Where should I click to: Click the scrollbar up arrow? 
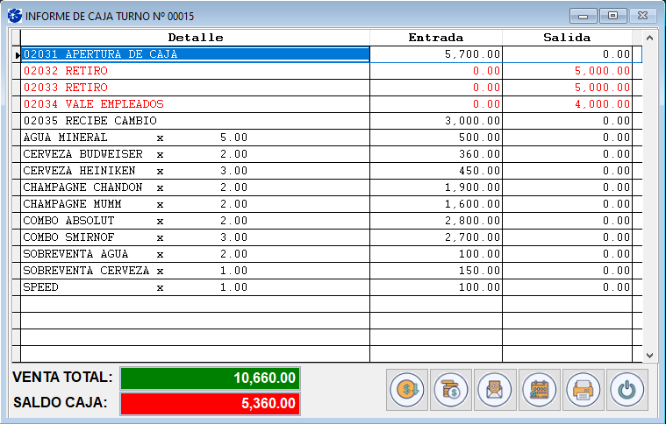pos(649,39)
